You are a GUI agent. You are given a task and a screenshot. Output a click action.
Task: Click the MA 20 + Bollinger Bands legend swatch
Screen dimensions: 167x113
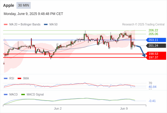6,25
